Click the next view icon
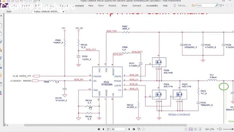Image resolution: width=234 pixels, height=132 pixels. point(144,129)
